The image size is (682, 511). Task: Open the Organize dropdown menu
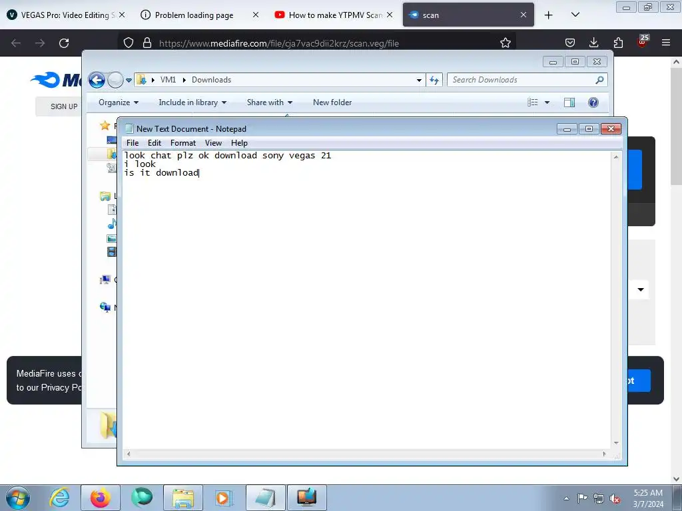click(x=119, y=102)
